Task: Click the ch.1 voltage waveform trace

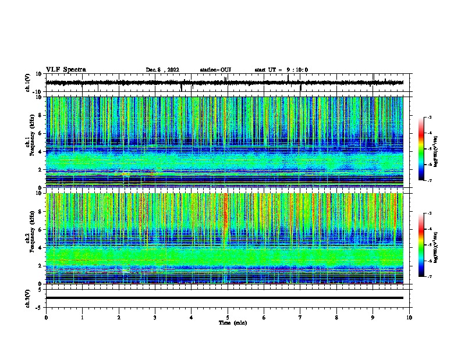Action: [x=224, y=83]
